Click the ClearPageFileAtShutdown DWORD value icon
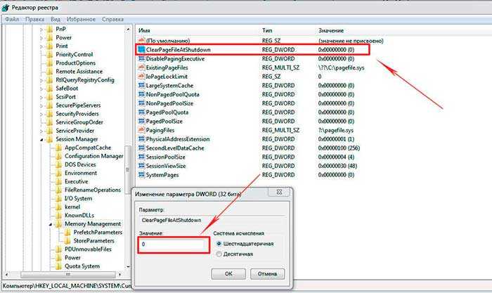The width and height of the screenshot is (492, 293). (141, 50)
